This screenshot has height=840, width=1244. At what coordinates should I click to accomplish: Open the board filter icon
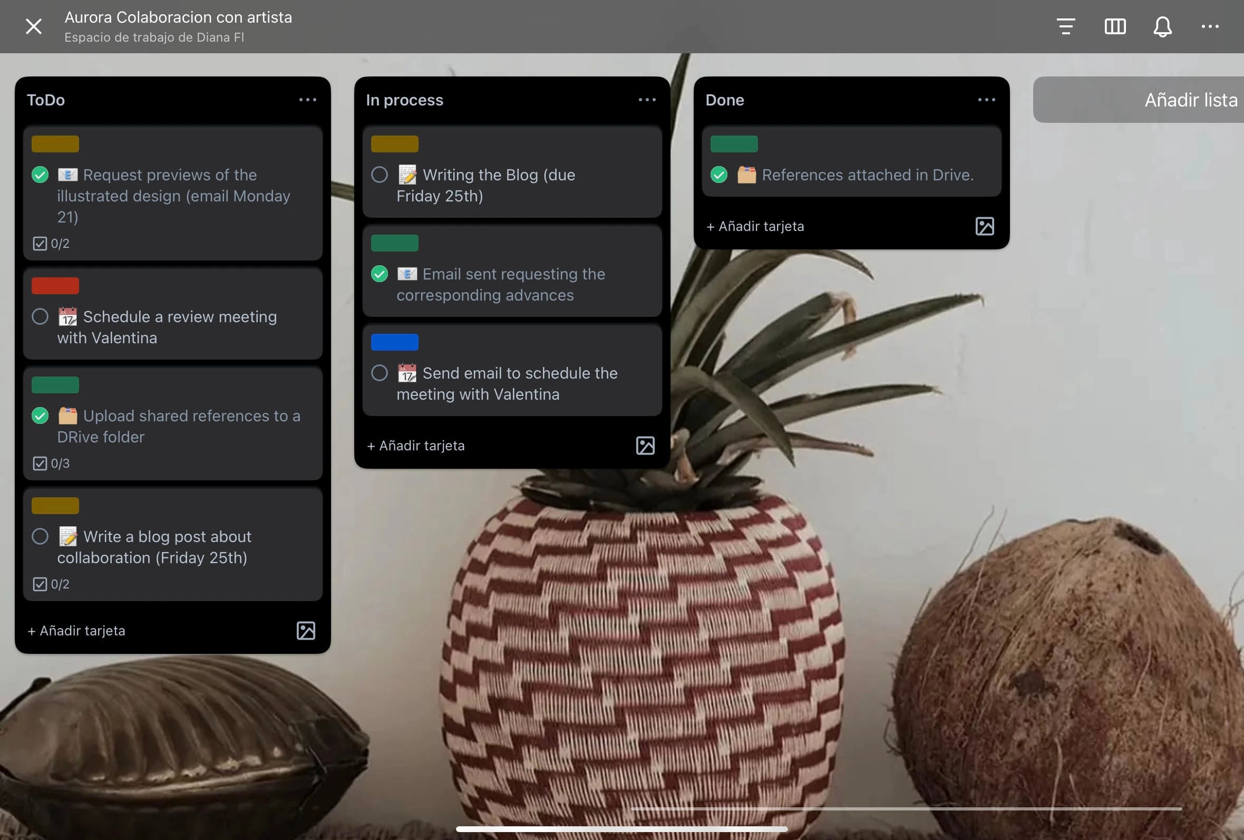coord(1065,26)
